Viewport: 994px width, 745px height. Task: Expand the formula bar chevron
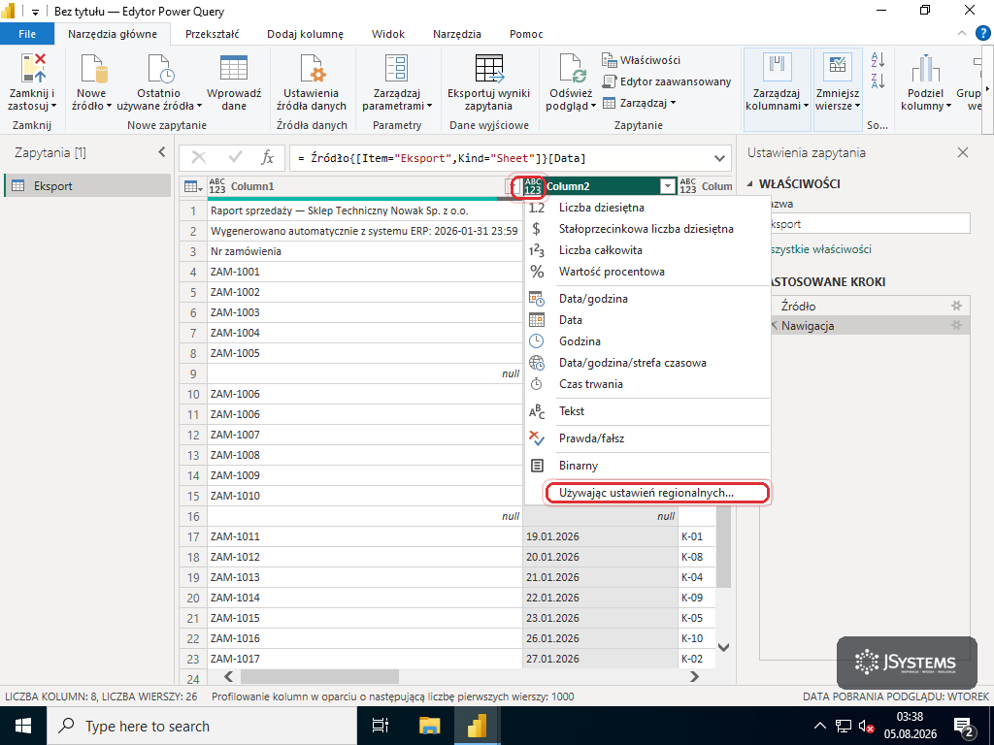(719, 158)
